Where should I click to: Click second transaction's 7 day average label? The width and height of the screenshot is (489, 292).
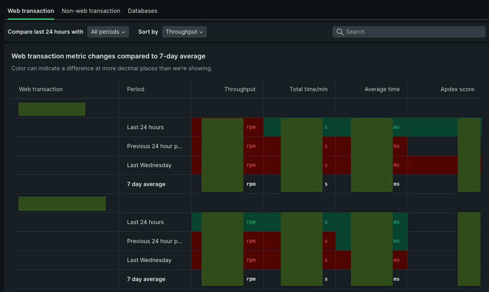click(x=146, y=279)
